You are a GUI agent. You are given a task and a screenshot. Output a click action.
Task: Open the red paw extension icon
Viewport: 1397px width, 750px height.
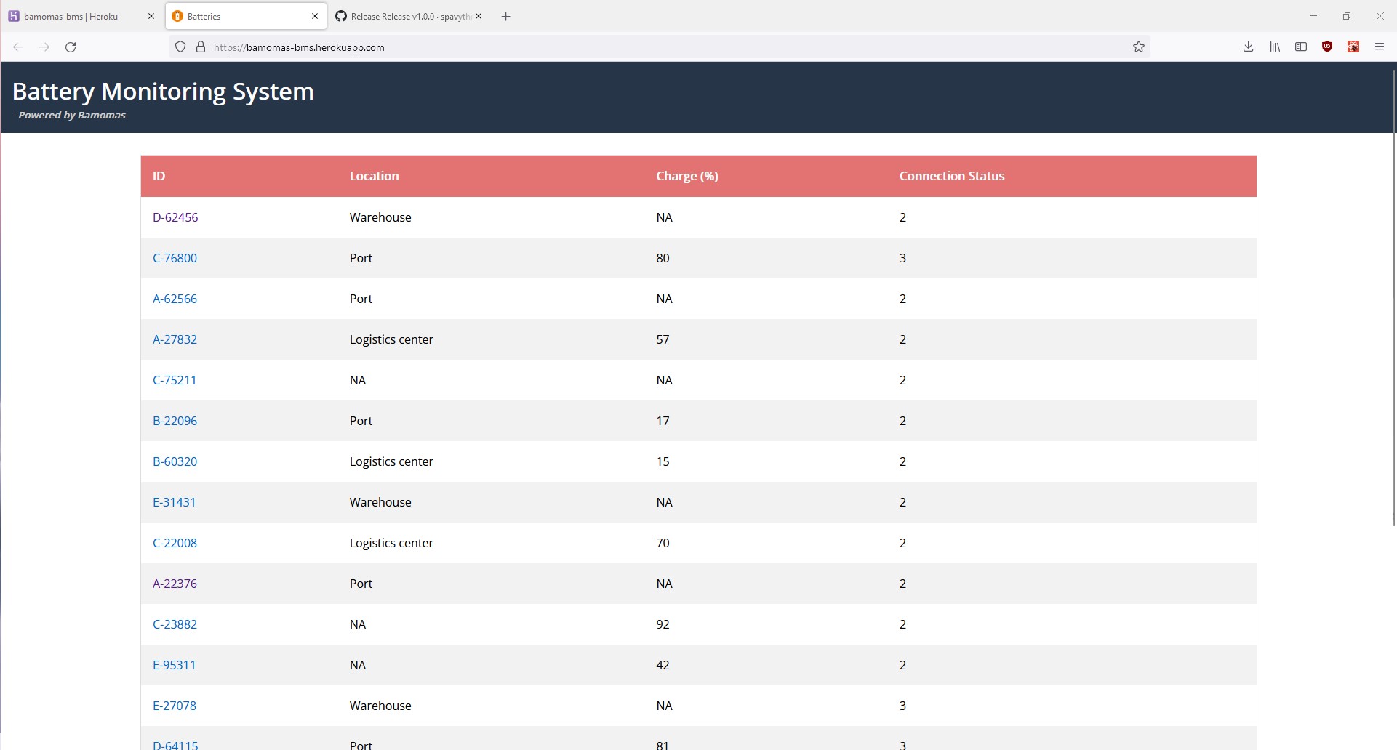(1353, 47)
